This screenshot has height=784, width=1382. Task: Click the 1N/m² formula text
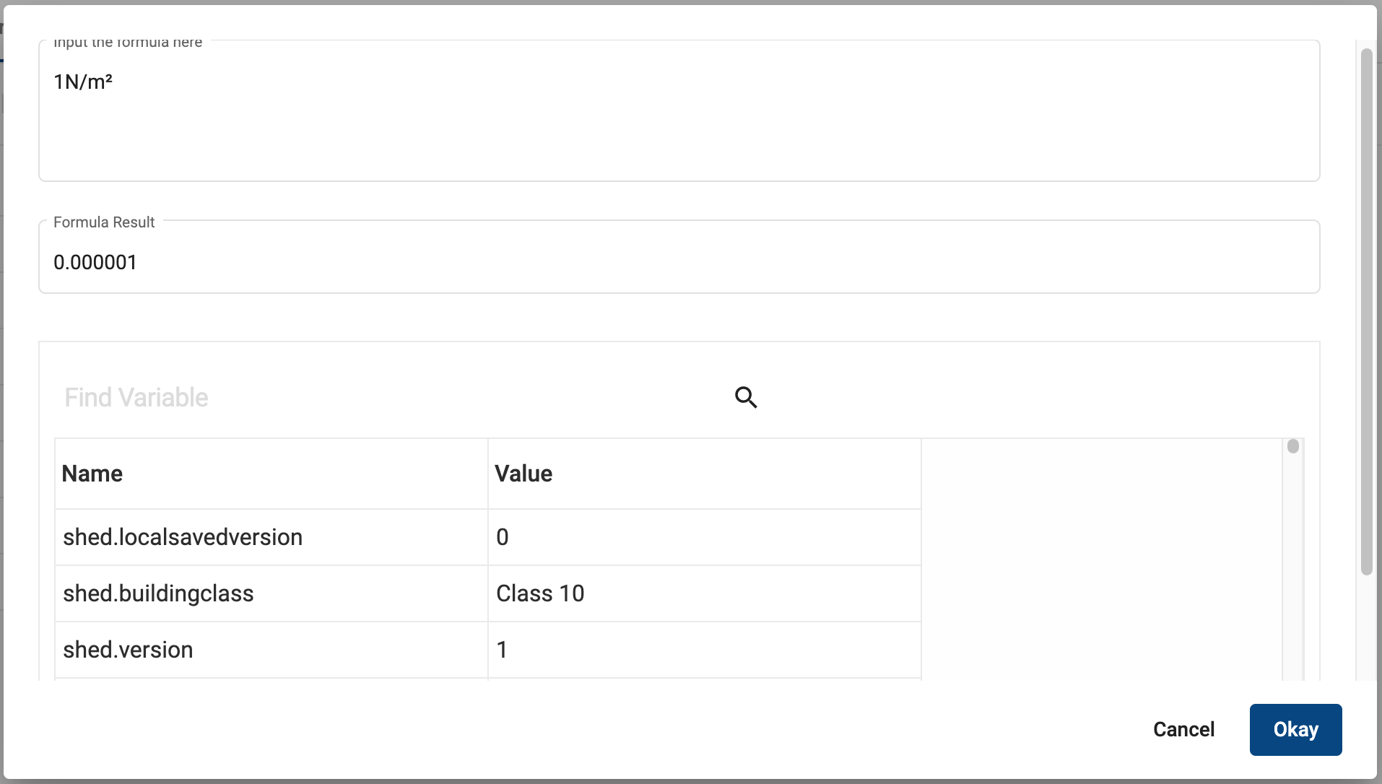click(x=83, y=82)
